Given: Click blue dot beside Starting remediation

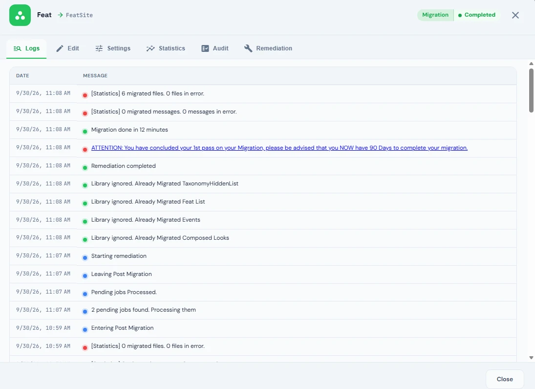Looking at the screenshot, I should (85, 258).
